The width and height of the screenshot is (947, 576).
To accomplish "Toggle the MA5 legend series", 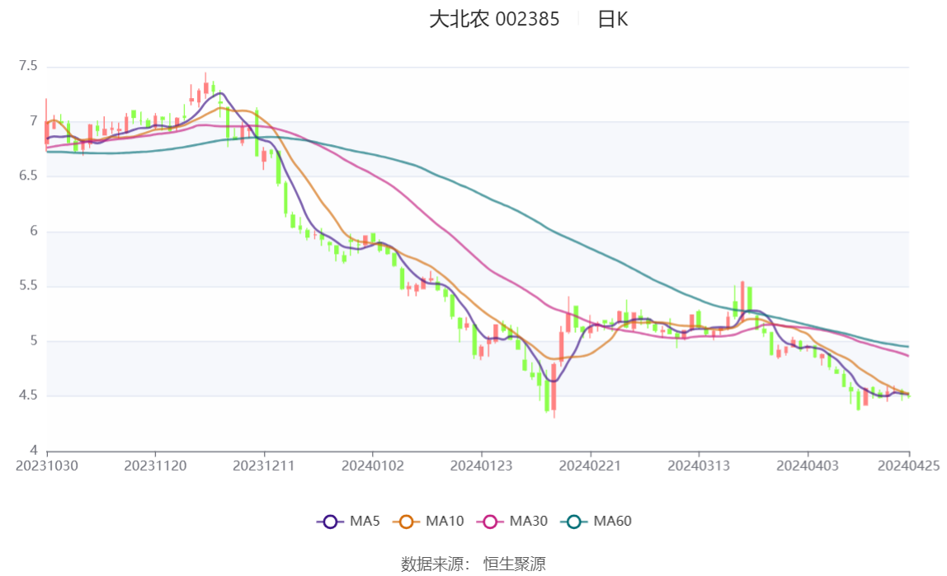I will (348, 521).
